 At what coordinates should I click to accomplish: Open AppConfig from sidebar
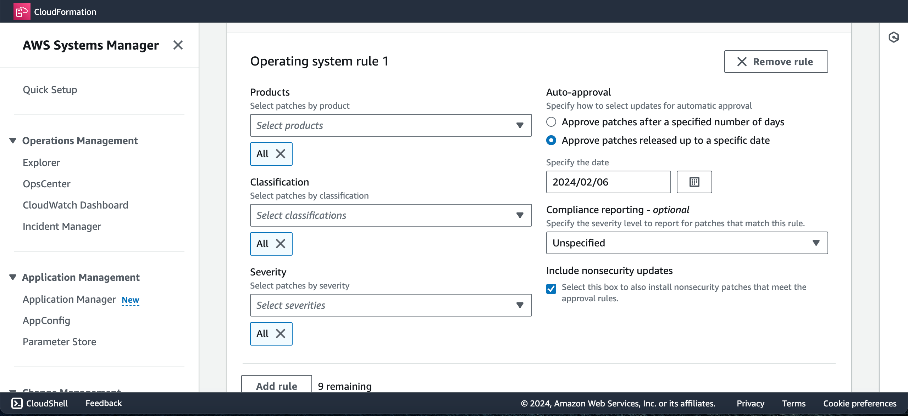(x=46, y=320)
